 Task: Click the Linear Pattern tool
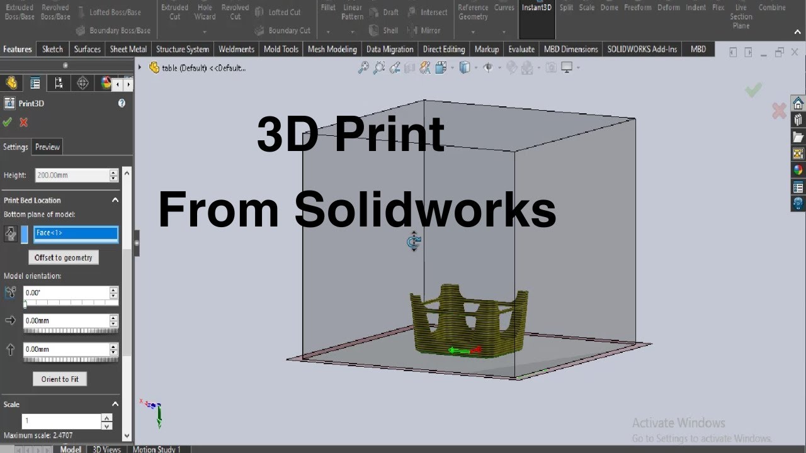tap(352, 12)
